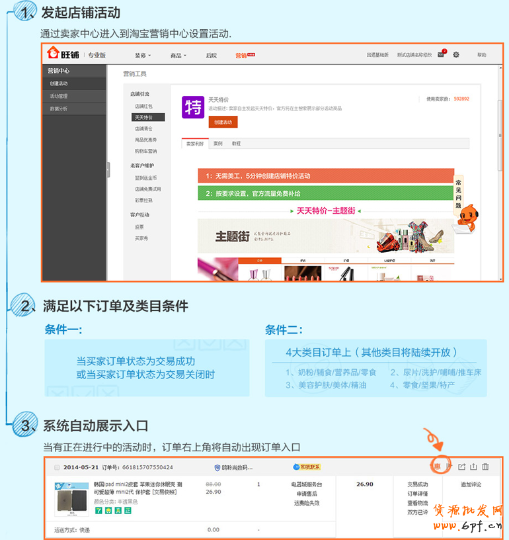Open the 后院 menu item

pyautogui.click(x=211, y=56)
